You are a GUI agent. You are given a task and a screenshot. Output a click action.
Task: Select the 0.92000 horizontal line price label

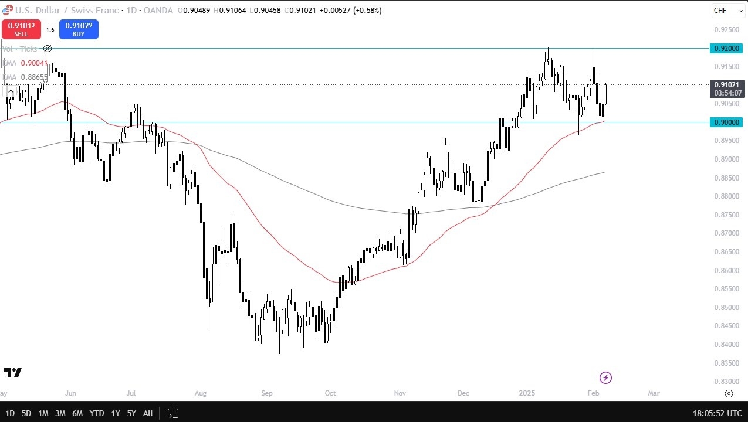(x=726, y=48)
